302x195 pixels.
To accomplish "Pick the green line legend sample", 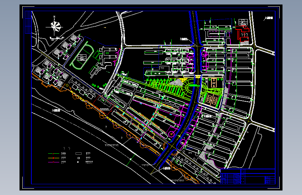I will pos(53,154).
